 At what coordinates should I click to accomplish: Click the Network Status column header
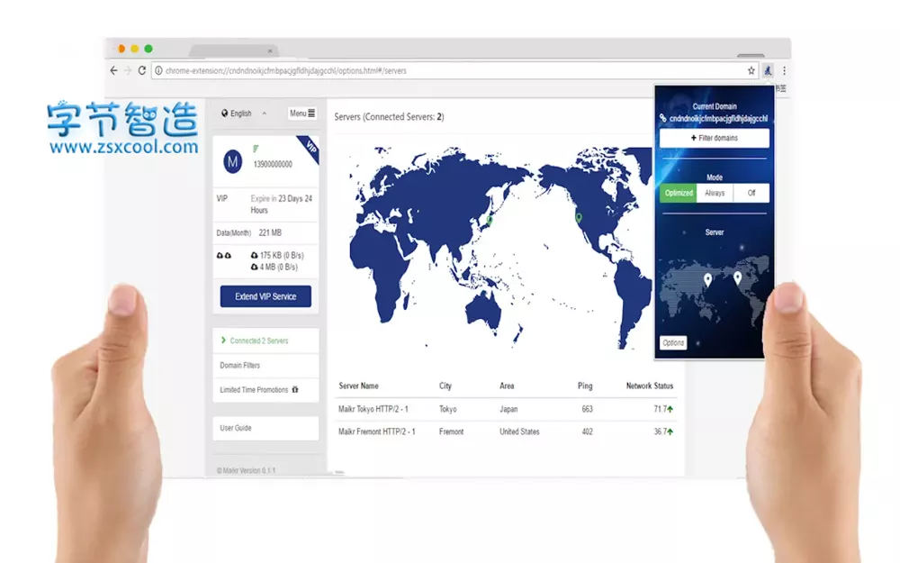coord(650,386)
